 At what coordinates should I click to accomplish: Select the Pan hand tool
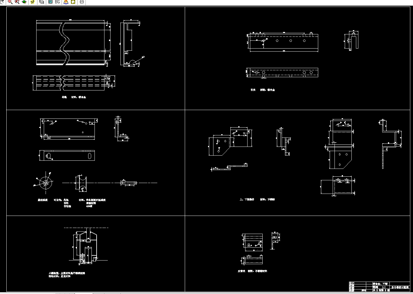[x=2, y=2]
